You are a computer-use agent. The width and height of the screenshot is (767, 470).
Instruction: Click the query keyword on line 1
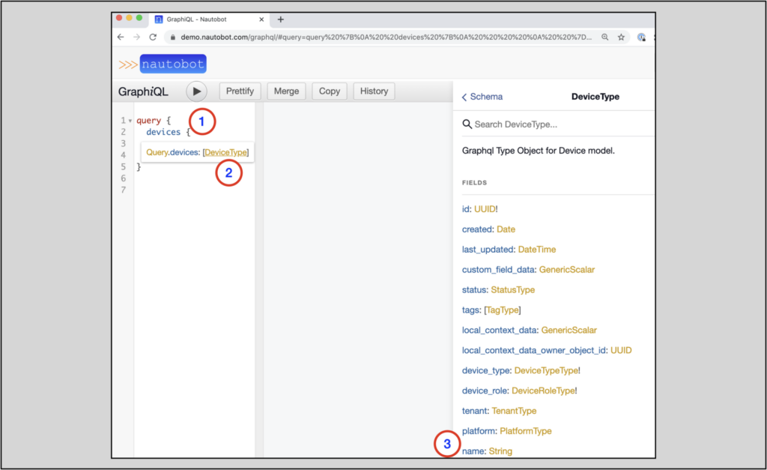tap(149, 121)
